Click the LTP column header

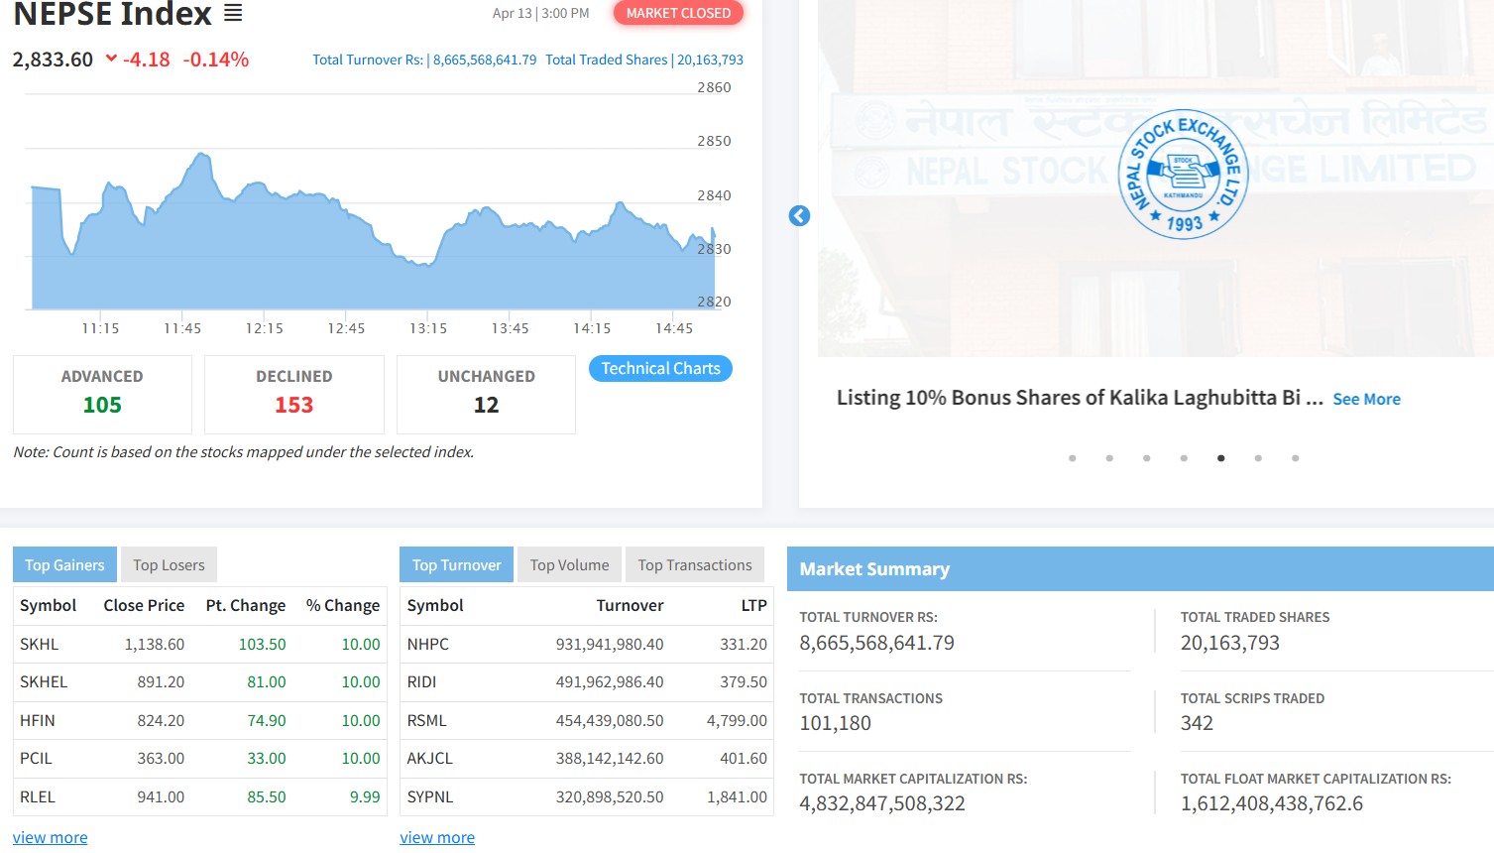753,606
